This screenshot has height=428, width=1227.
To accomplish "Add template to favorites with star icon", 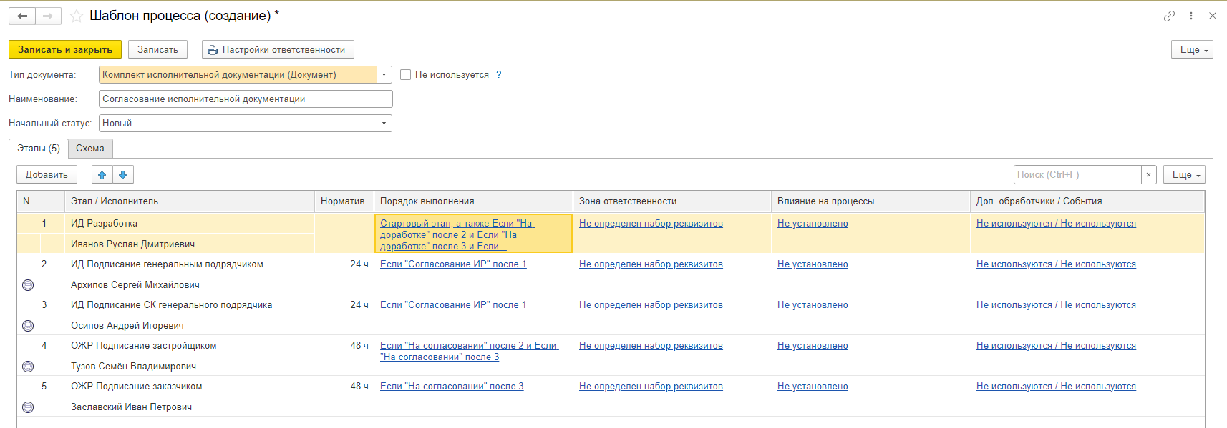I will pos(77,16).
